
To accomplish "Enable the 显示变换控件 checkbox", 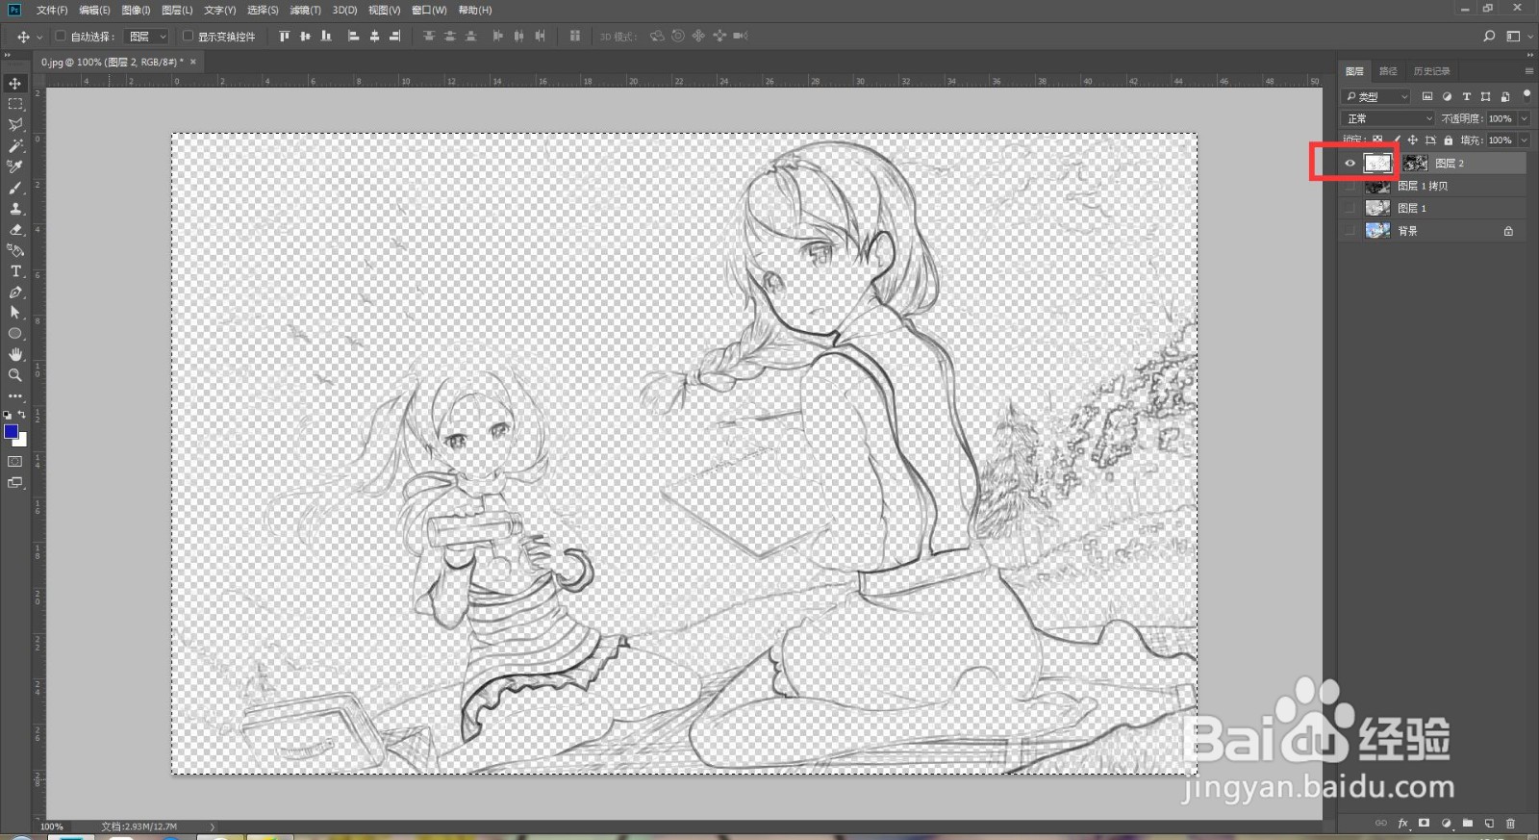I will pyautogui.click(x=188, y=37).
